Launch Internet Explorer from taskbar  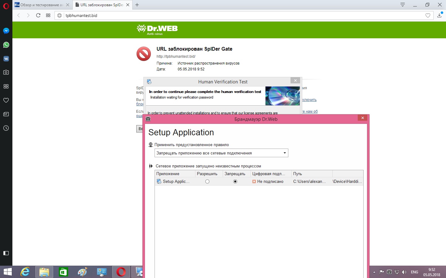pos(25,272)
